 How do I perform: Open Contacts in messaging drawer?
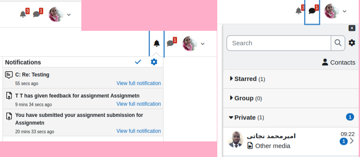339,62
